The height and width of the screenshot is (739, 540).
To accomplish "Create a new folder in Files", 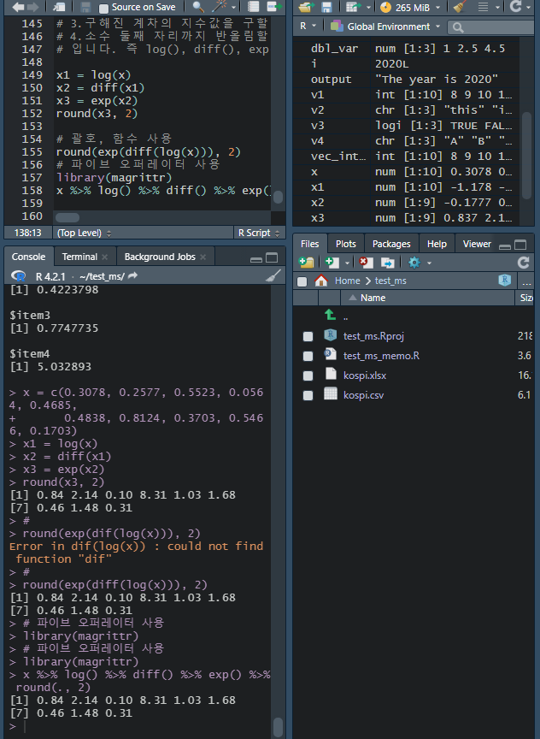I will pos(307,263).
